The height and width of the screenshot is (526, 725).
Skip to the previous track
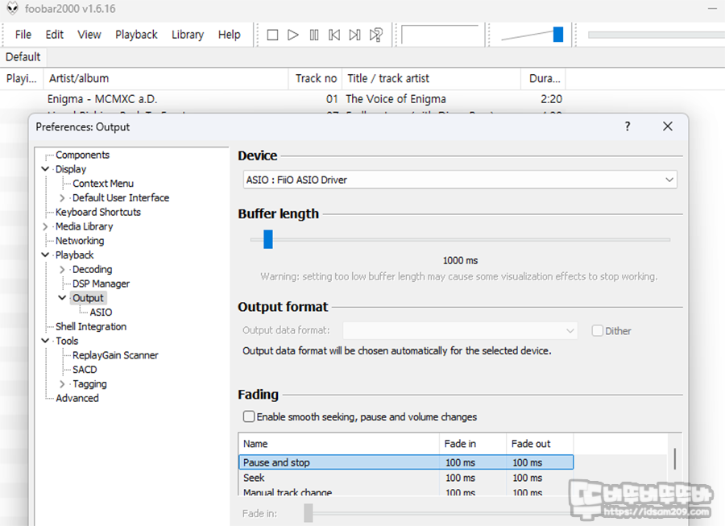334,35
